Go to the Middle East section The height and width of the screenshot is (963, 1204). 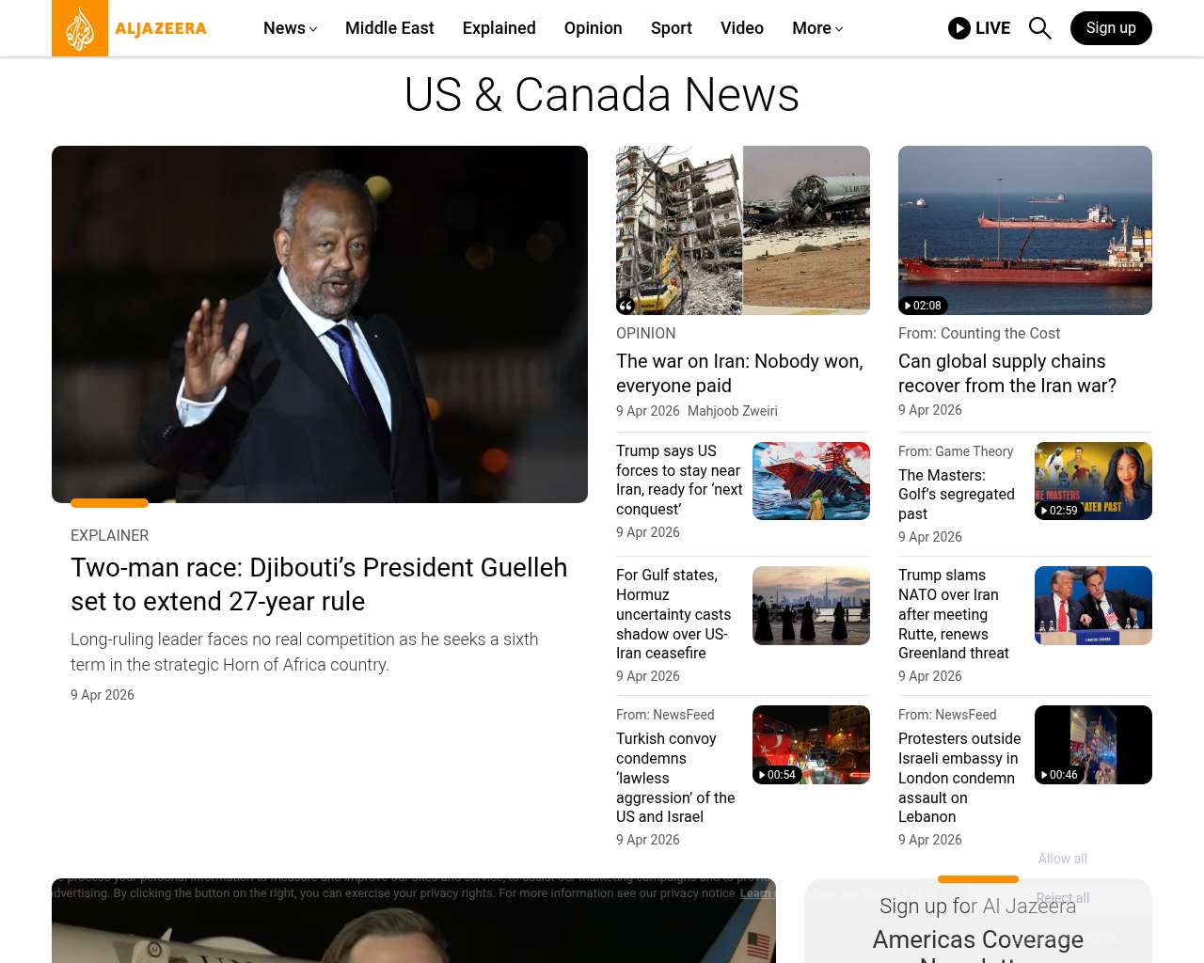(389, 28)
